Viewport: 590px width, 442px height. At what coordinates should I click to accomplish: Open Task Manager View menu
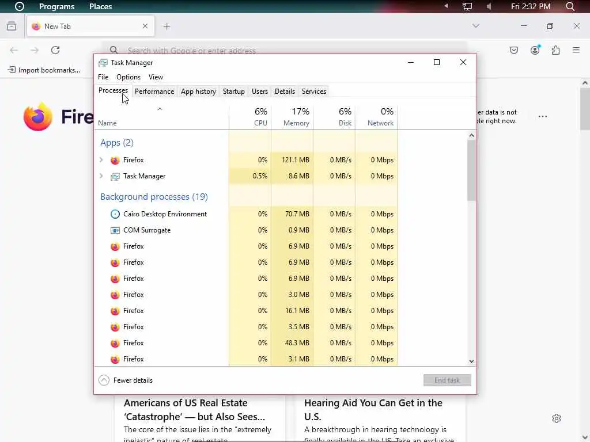(156, 77)
